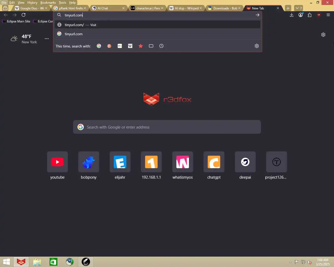Screen dimensions: 334x267
Task: Select the tinyurl.com/ Visit suggestion
Action: pyautogui.click(x=158, y=25)
